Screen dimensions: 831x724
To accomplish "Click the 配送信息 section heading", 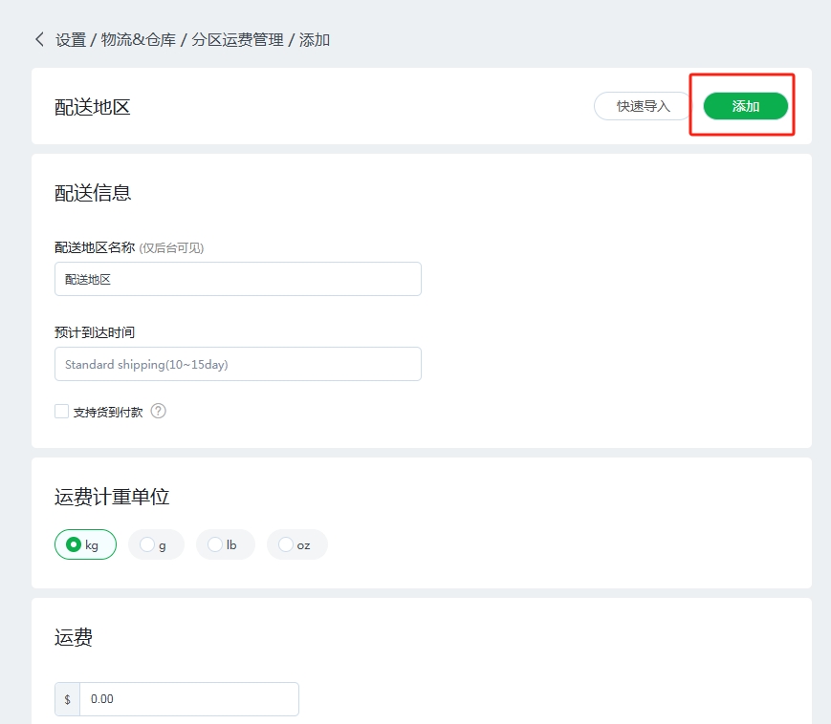I will pos(93,193).
